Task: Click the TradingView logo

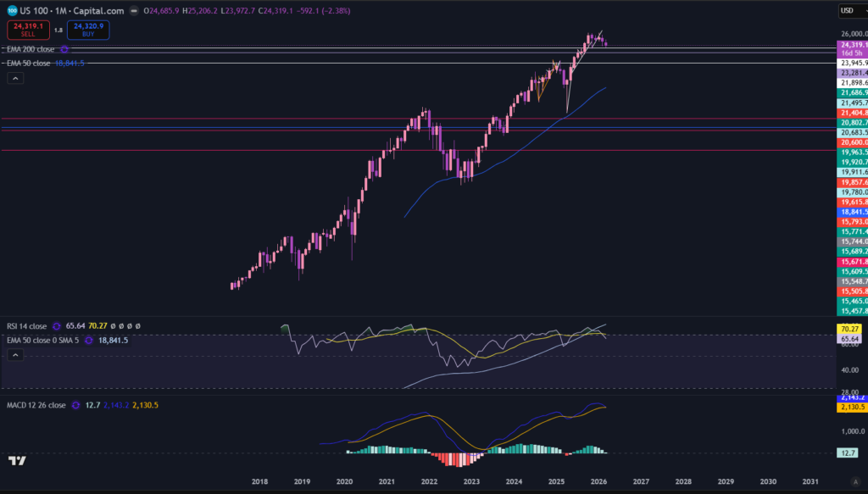Action: tap(17, 461)
